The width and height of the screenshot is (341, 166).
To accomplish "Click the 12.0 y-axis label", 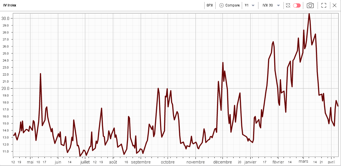I will [6, 144].
